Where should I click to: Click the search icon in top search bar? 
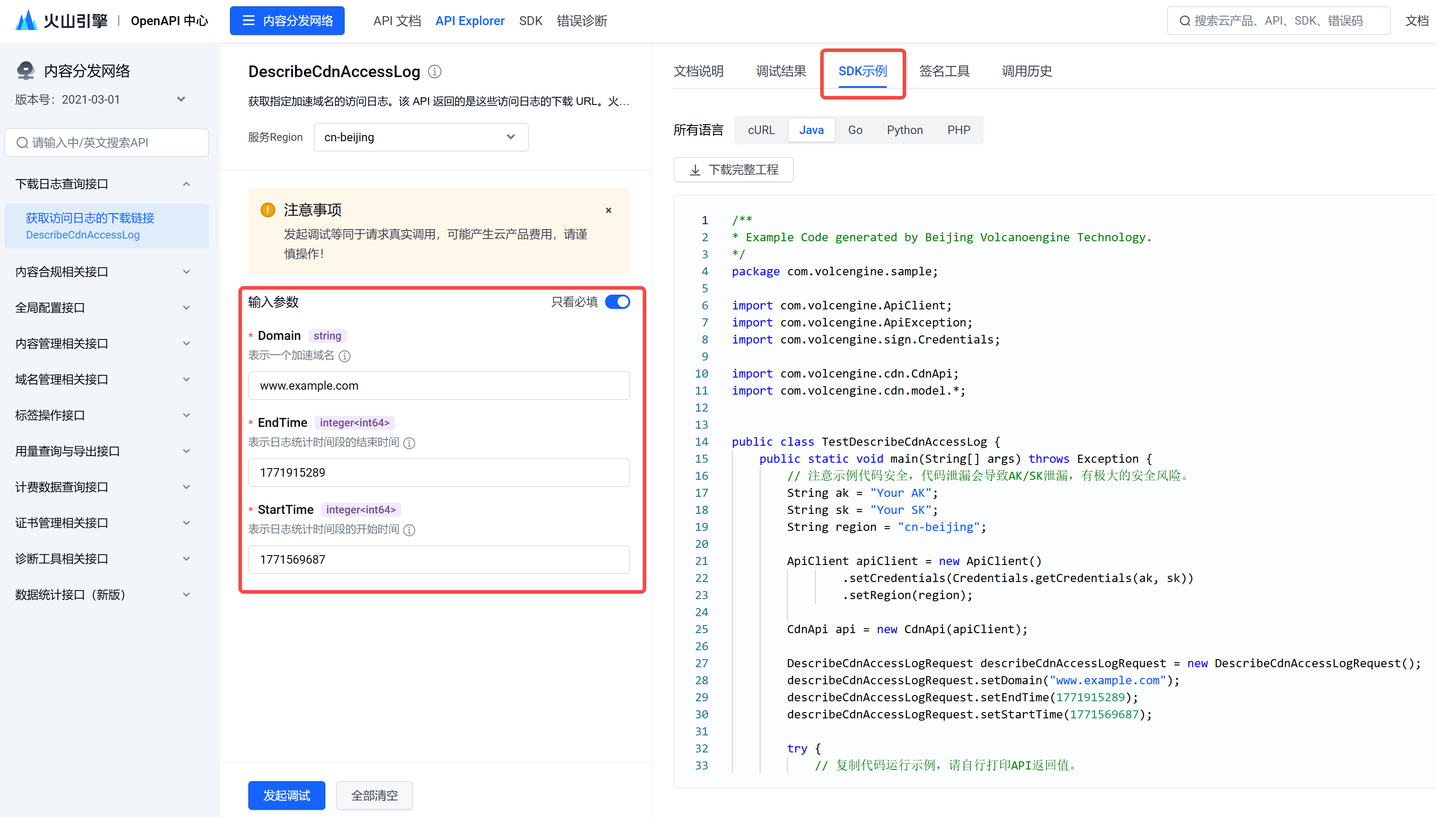click(1184, 21)
